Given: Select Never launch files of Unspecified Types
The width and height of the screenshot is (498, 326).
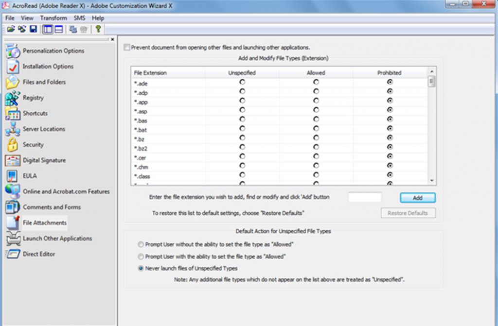Looking at the screenshot, I should (141, 268).
